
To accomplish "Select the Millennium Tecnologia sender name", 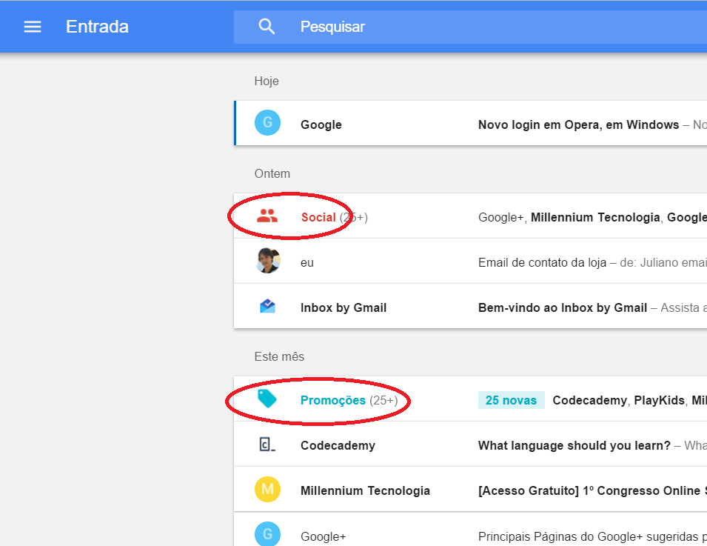I will point(365,490).
